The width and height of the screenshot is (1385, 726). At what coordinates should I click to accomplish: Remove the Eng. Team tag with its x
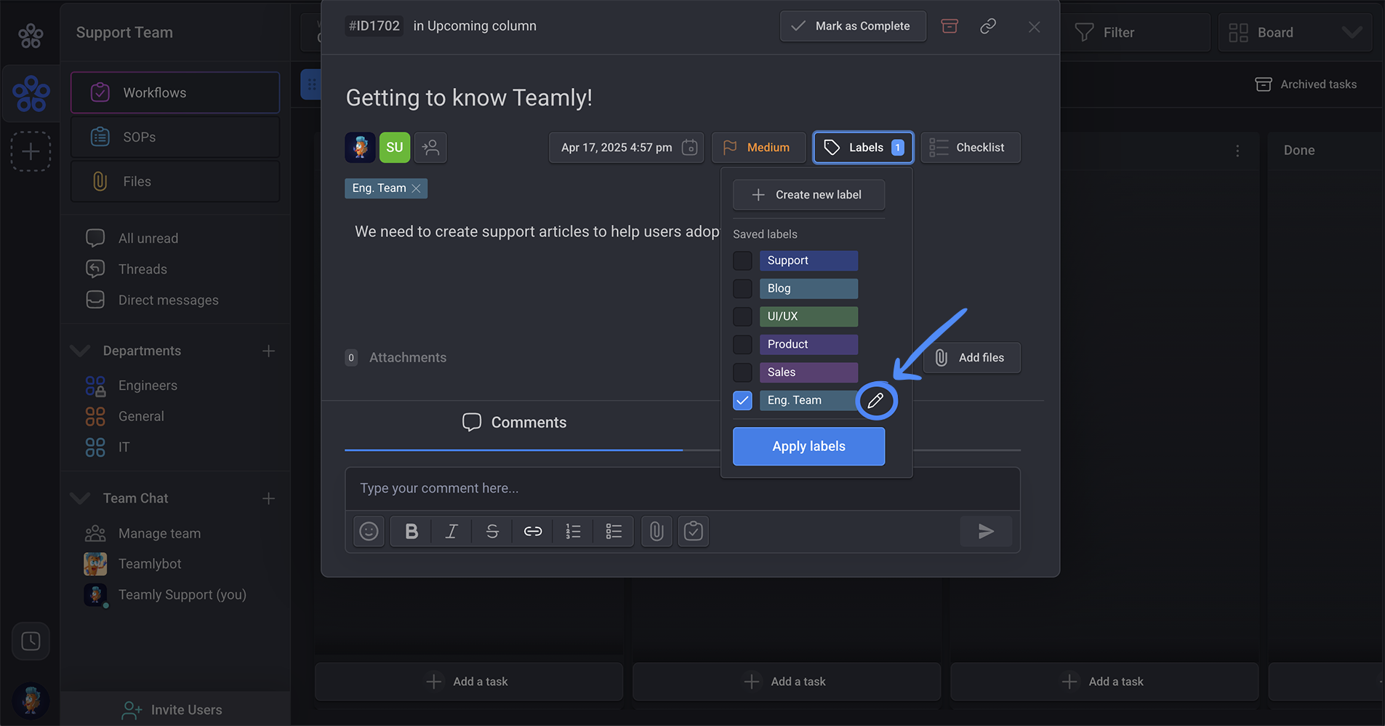click(416, 188)
